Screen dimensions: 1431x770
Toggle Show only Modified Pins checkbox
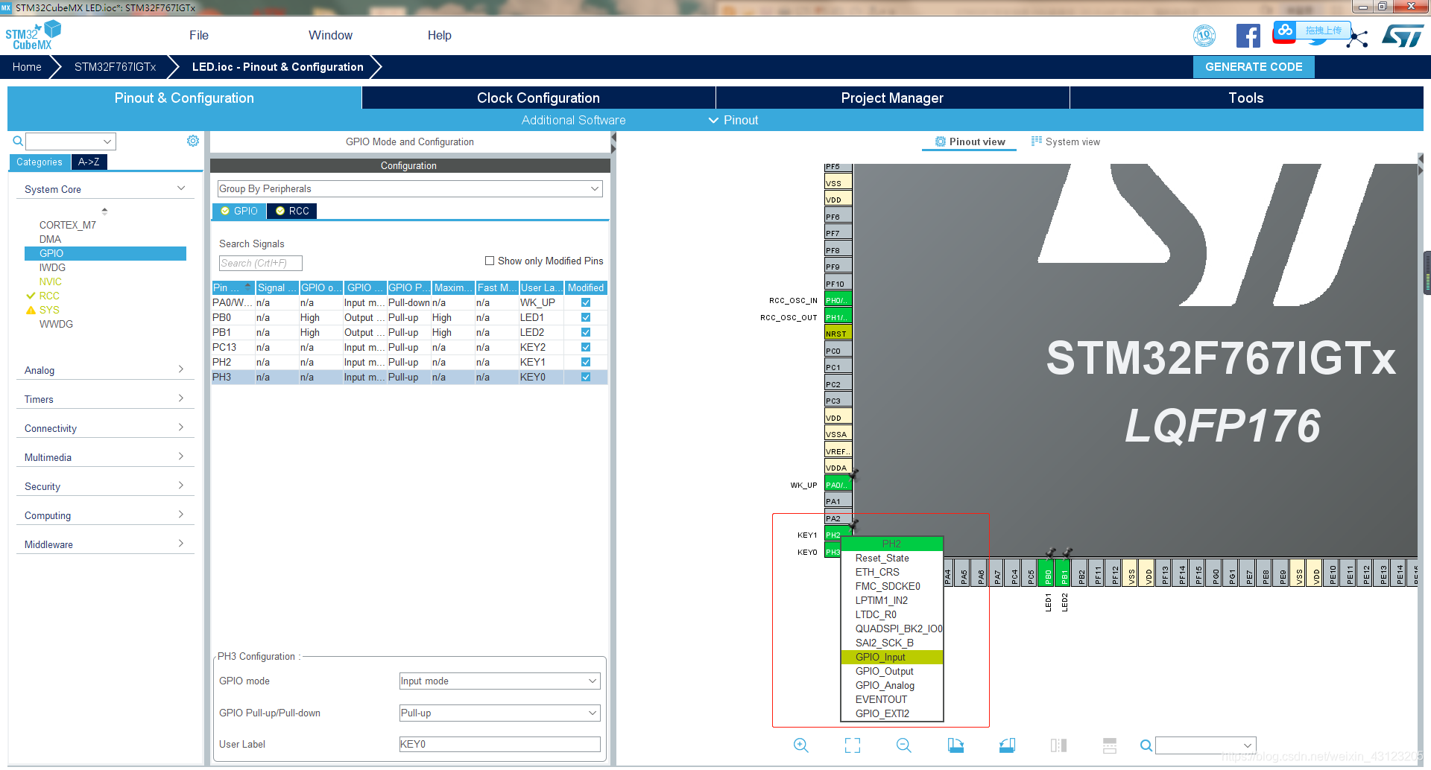click(x=490, y=261)
